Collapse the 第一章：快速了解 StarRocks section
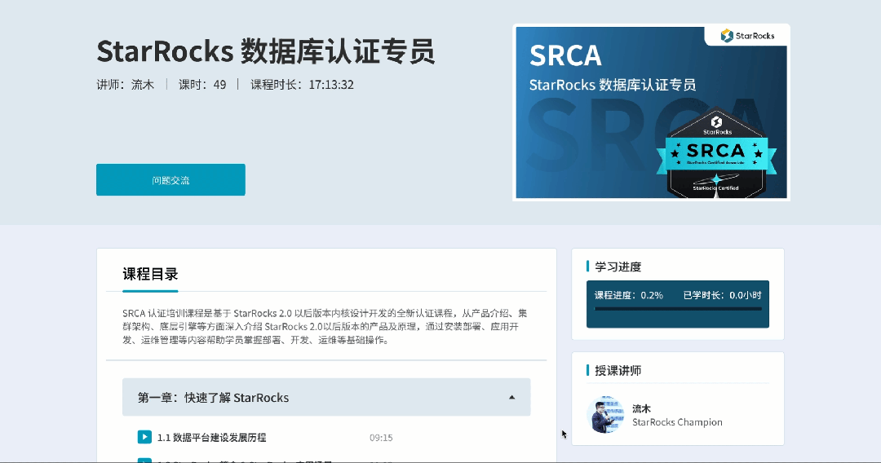 [x=326, y=397]
